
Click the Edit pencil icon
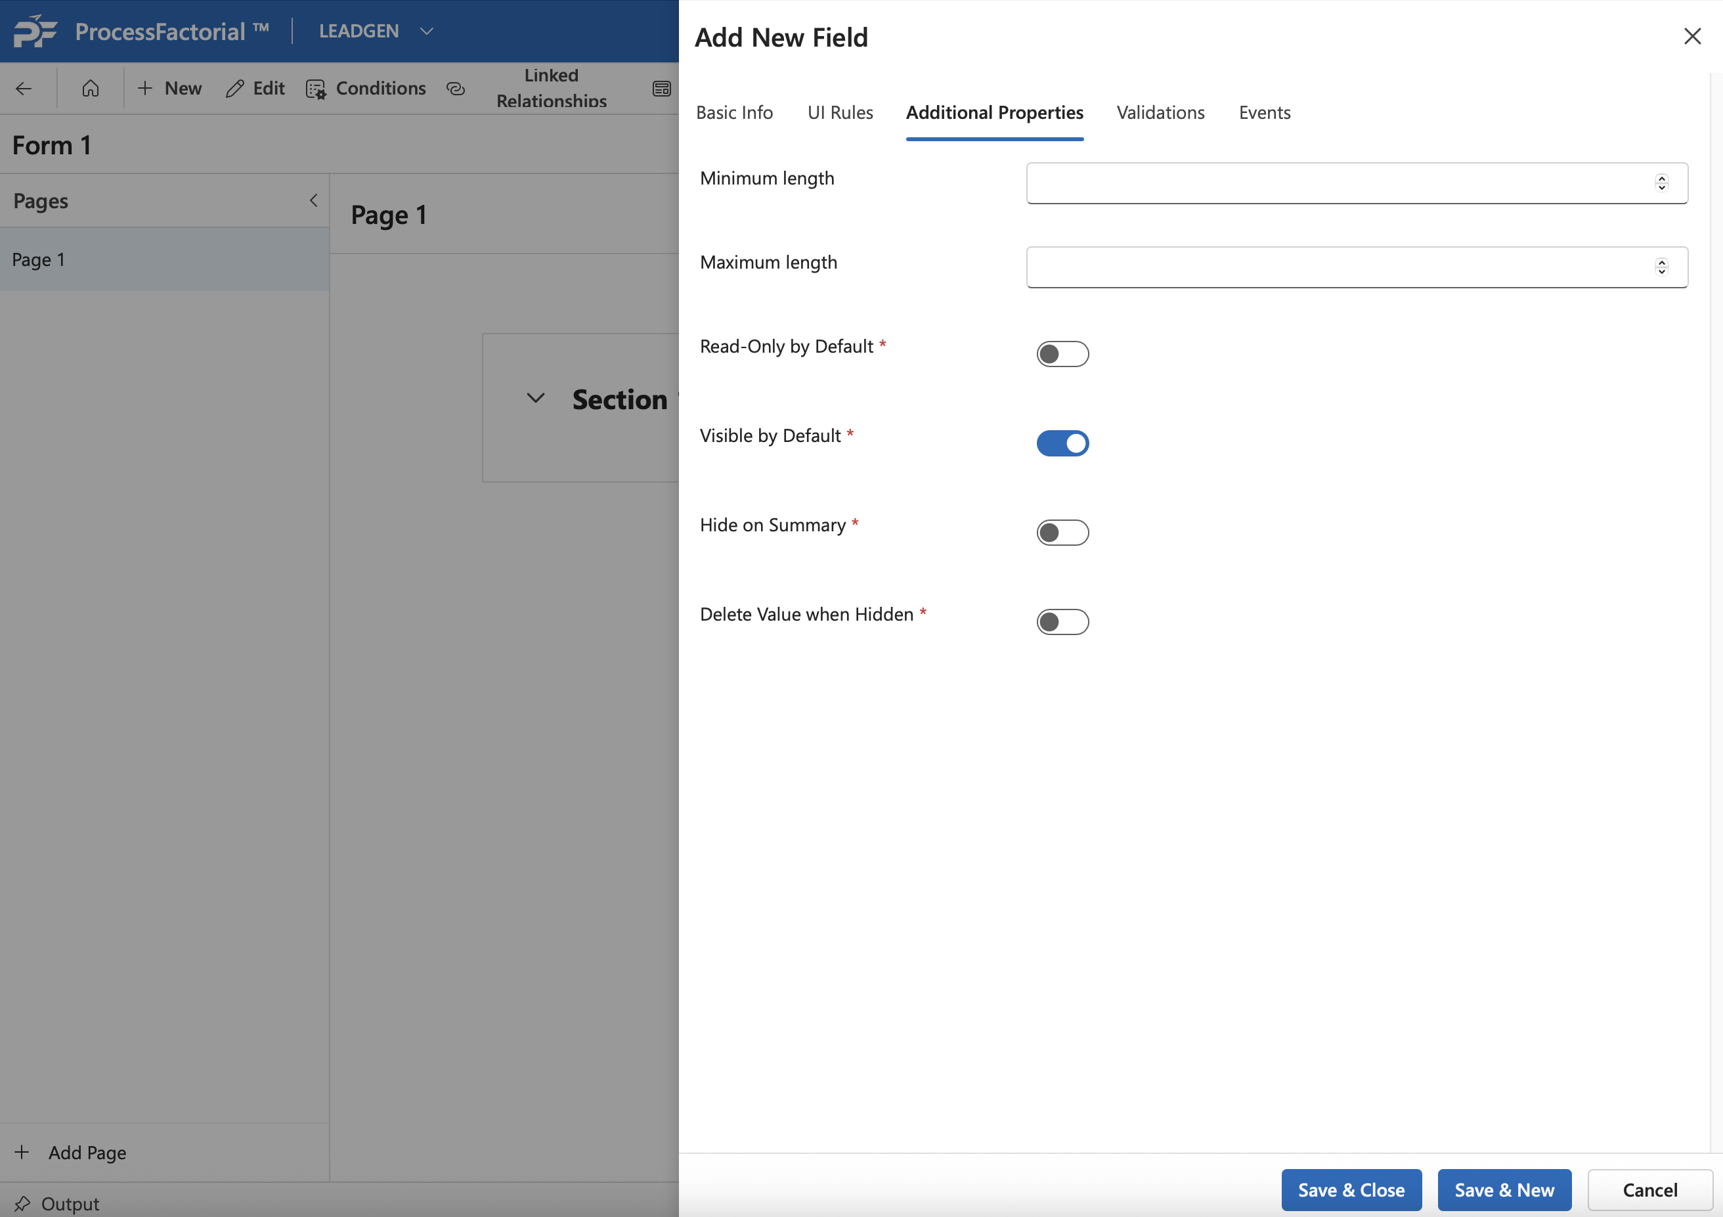(235, 89)
